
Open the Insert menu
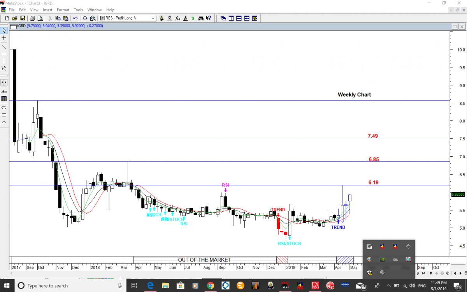point(47,10)
